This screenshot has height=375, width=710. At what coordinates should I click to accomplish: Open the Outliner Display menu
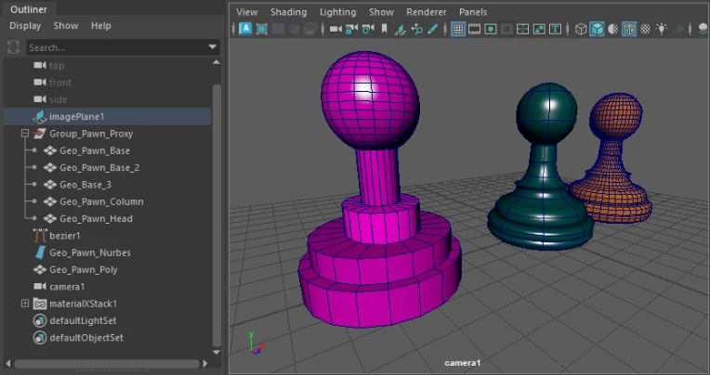click(x=25, y=26)
